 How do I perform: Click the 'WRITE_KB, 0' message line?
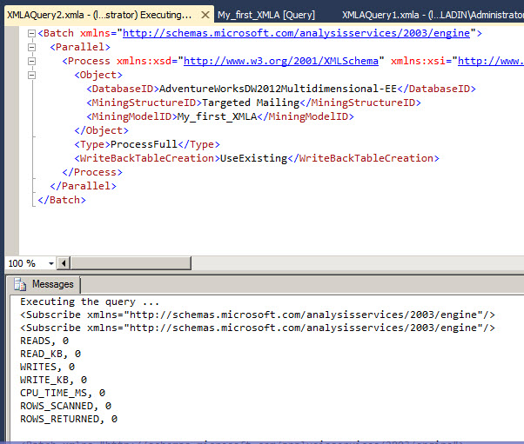point(53,380)
